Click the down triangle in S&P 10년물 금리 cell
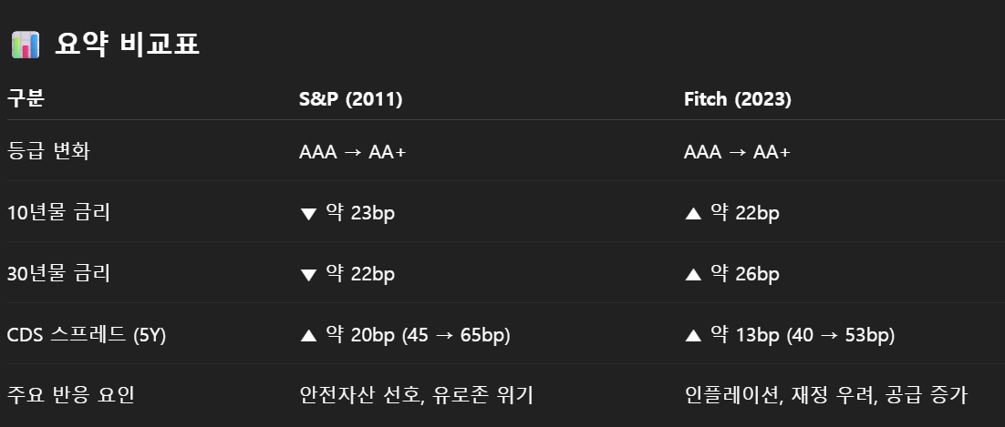Screen dimensions: 1005x427 pos(307,214)
